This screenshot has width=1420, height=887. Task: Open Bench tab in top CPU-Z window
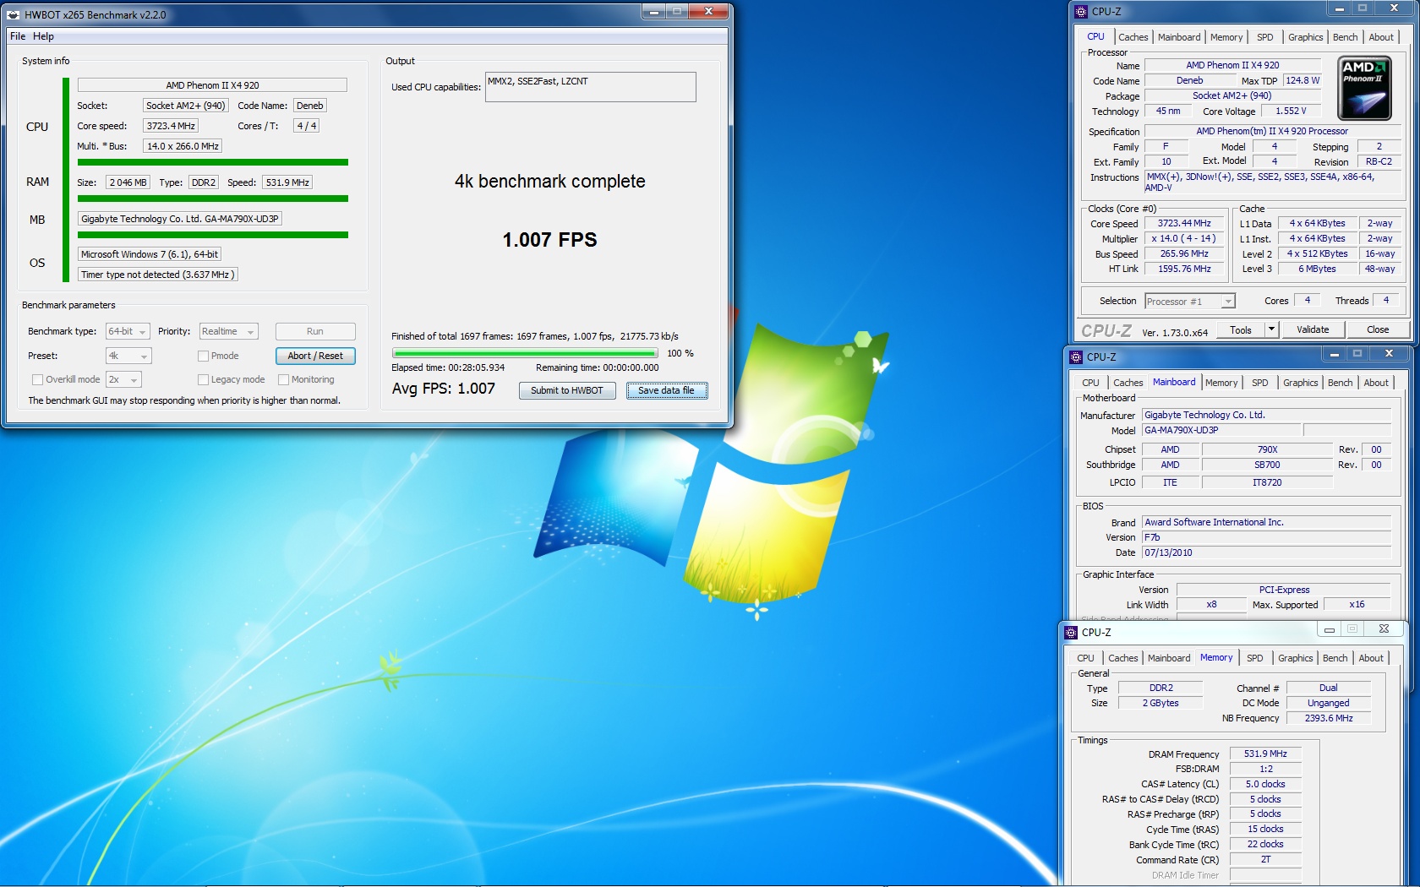tap(1345, 37)
